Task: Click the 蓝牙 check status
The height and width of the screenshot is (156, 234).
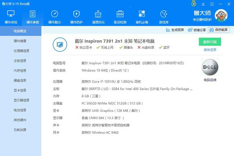Action: [164, 47]
